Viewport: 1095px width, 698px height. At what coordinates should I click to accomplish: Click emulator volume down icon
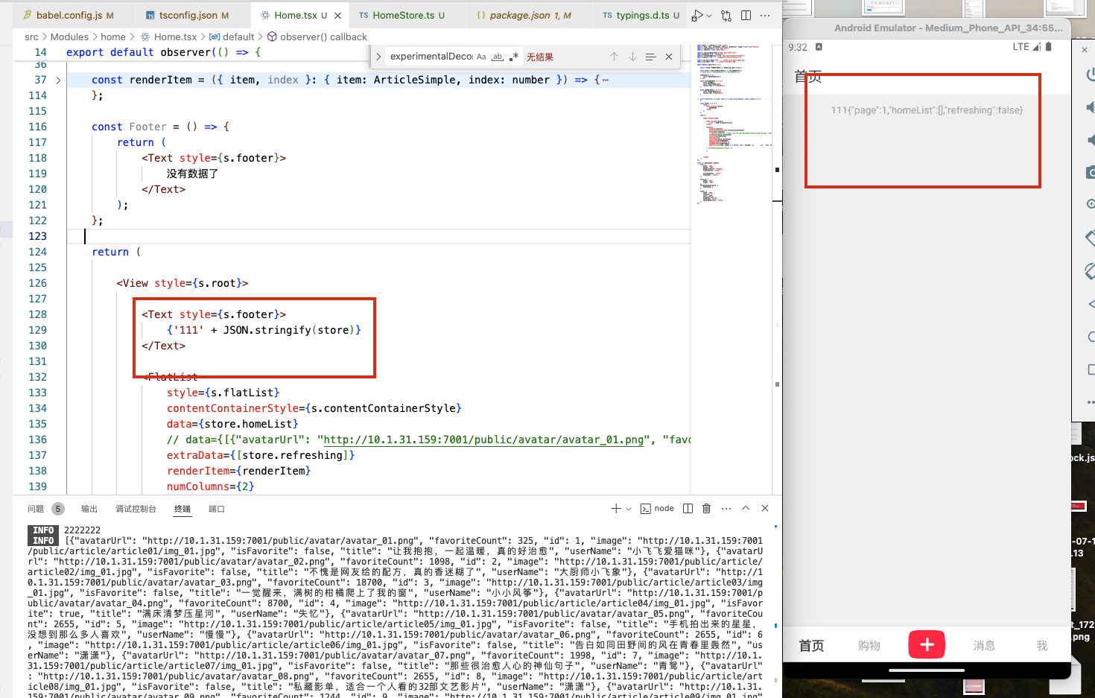[x=1091, y=140]
